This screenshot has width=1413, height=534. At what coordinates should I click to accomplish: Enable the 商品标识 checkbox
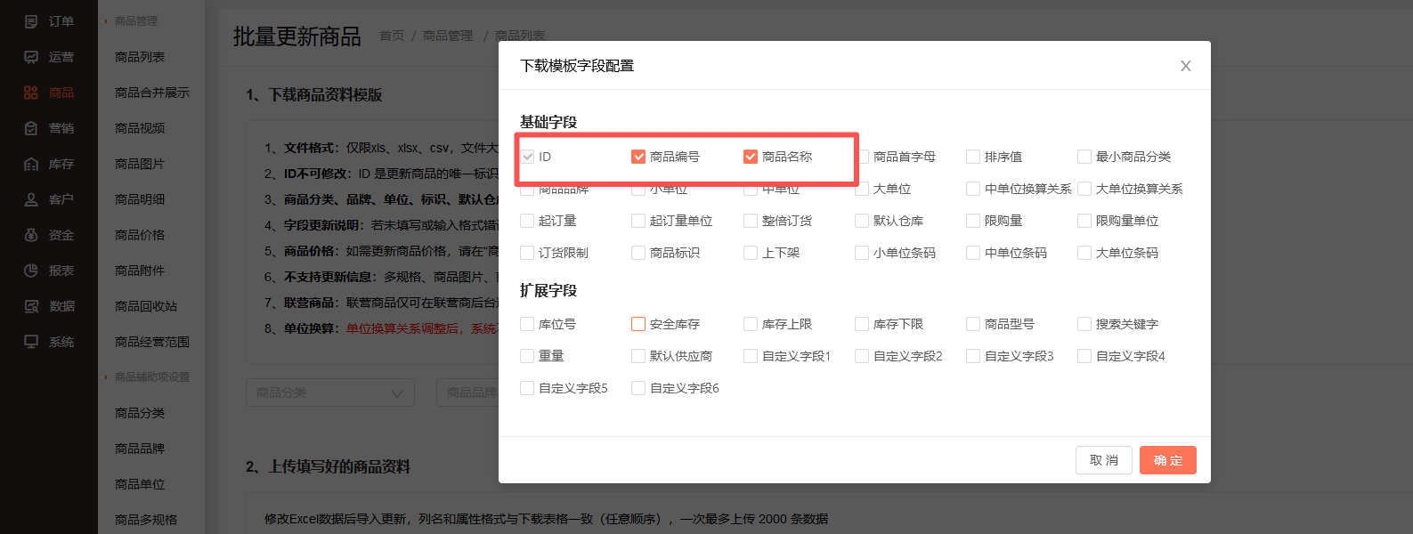638,253
